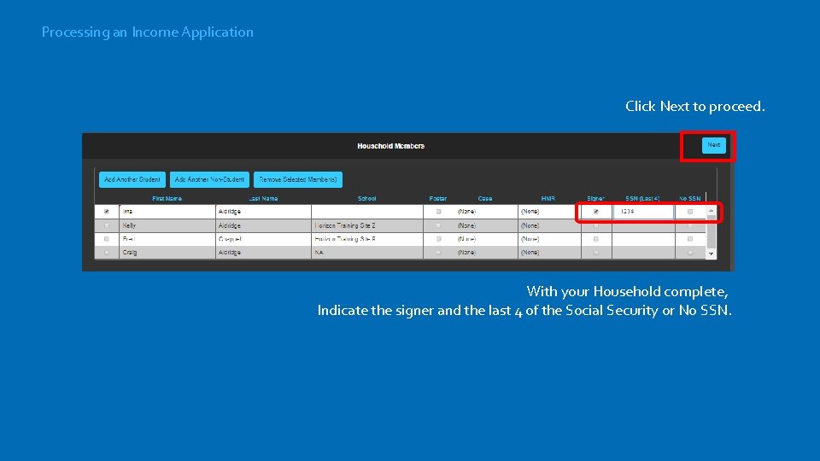This screenshot has height=461, width=820.
Task: Open the Case dropdown for Kelly
Action: tap(485, 225)
